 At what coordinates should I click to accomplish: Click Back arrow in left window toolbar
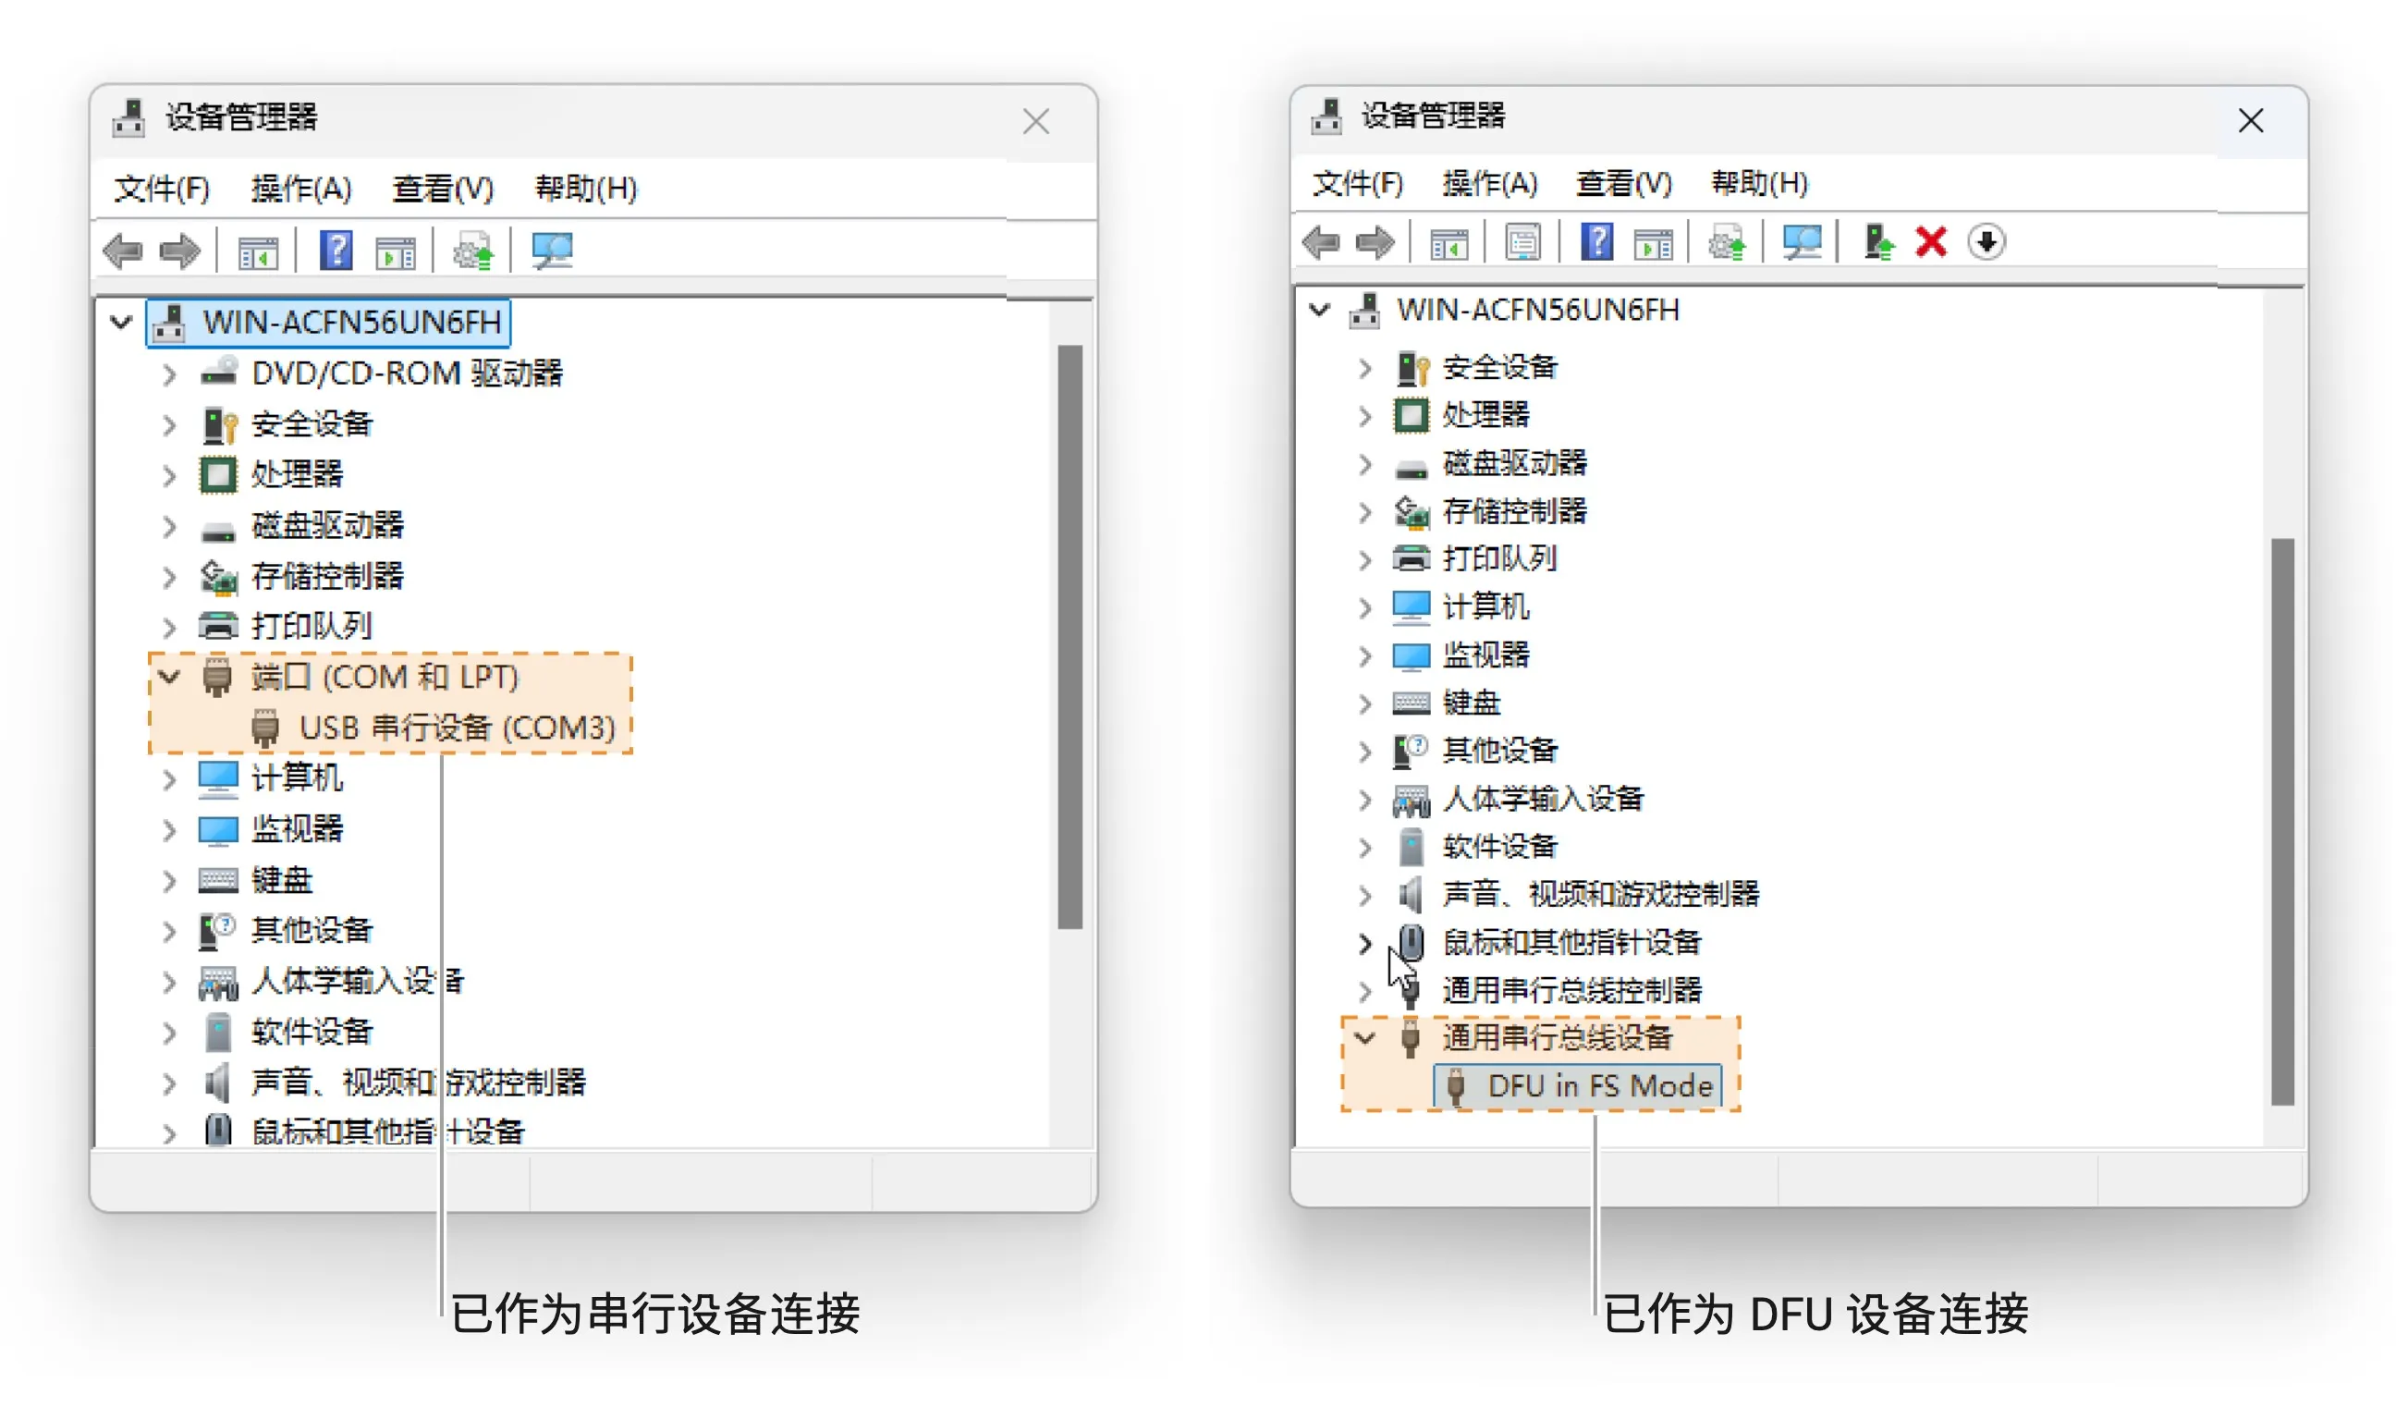pos(122,252)
